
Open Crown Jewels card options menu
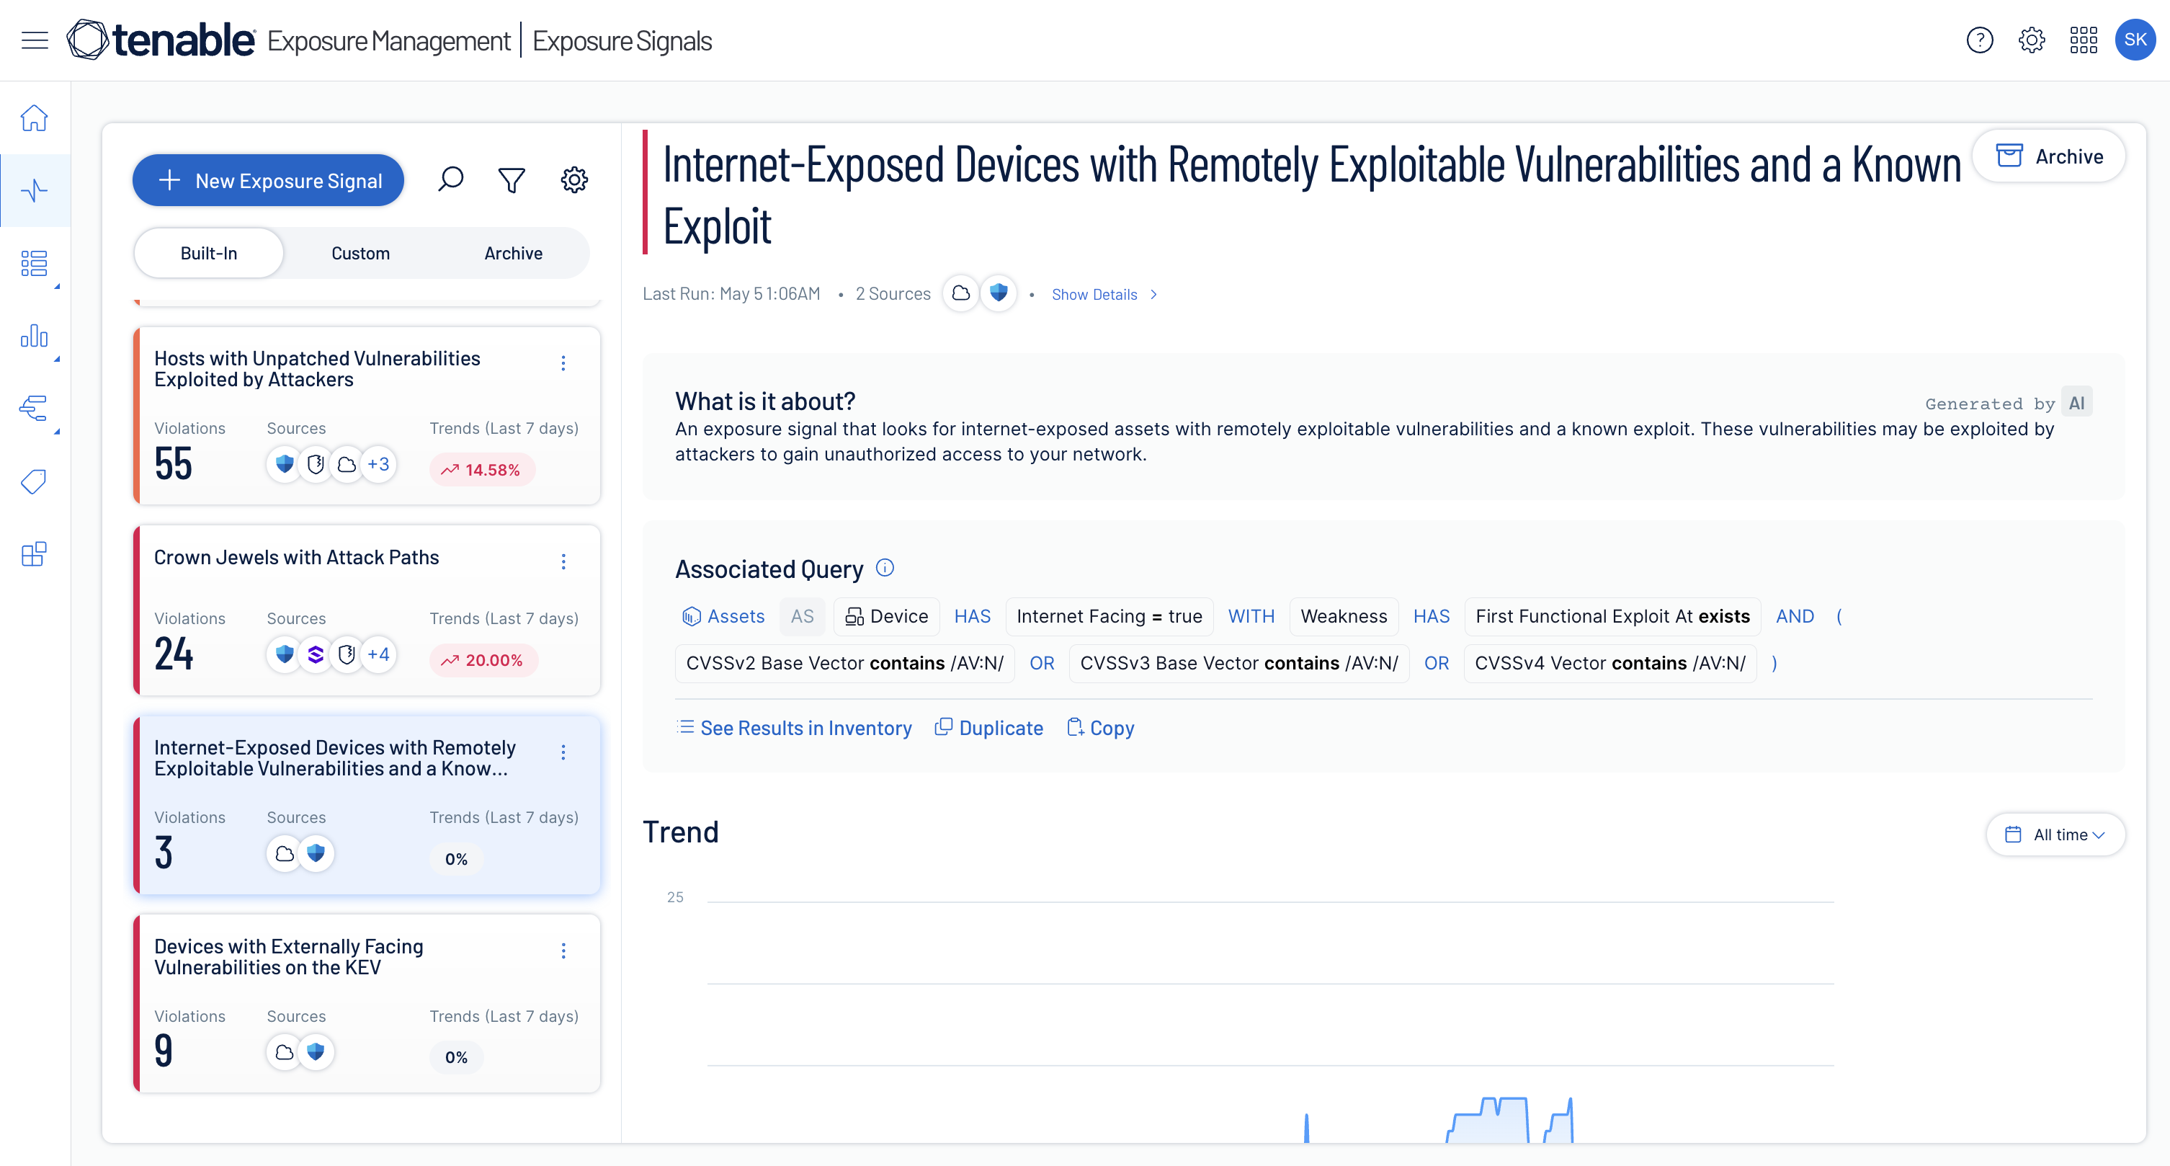(563, 562)
